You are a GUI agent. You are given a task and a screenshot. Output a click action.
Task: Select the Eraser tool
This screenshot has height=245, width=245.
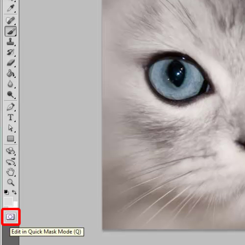click(x=11, y=63)
